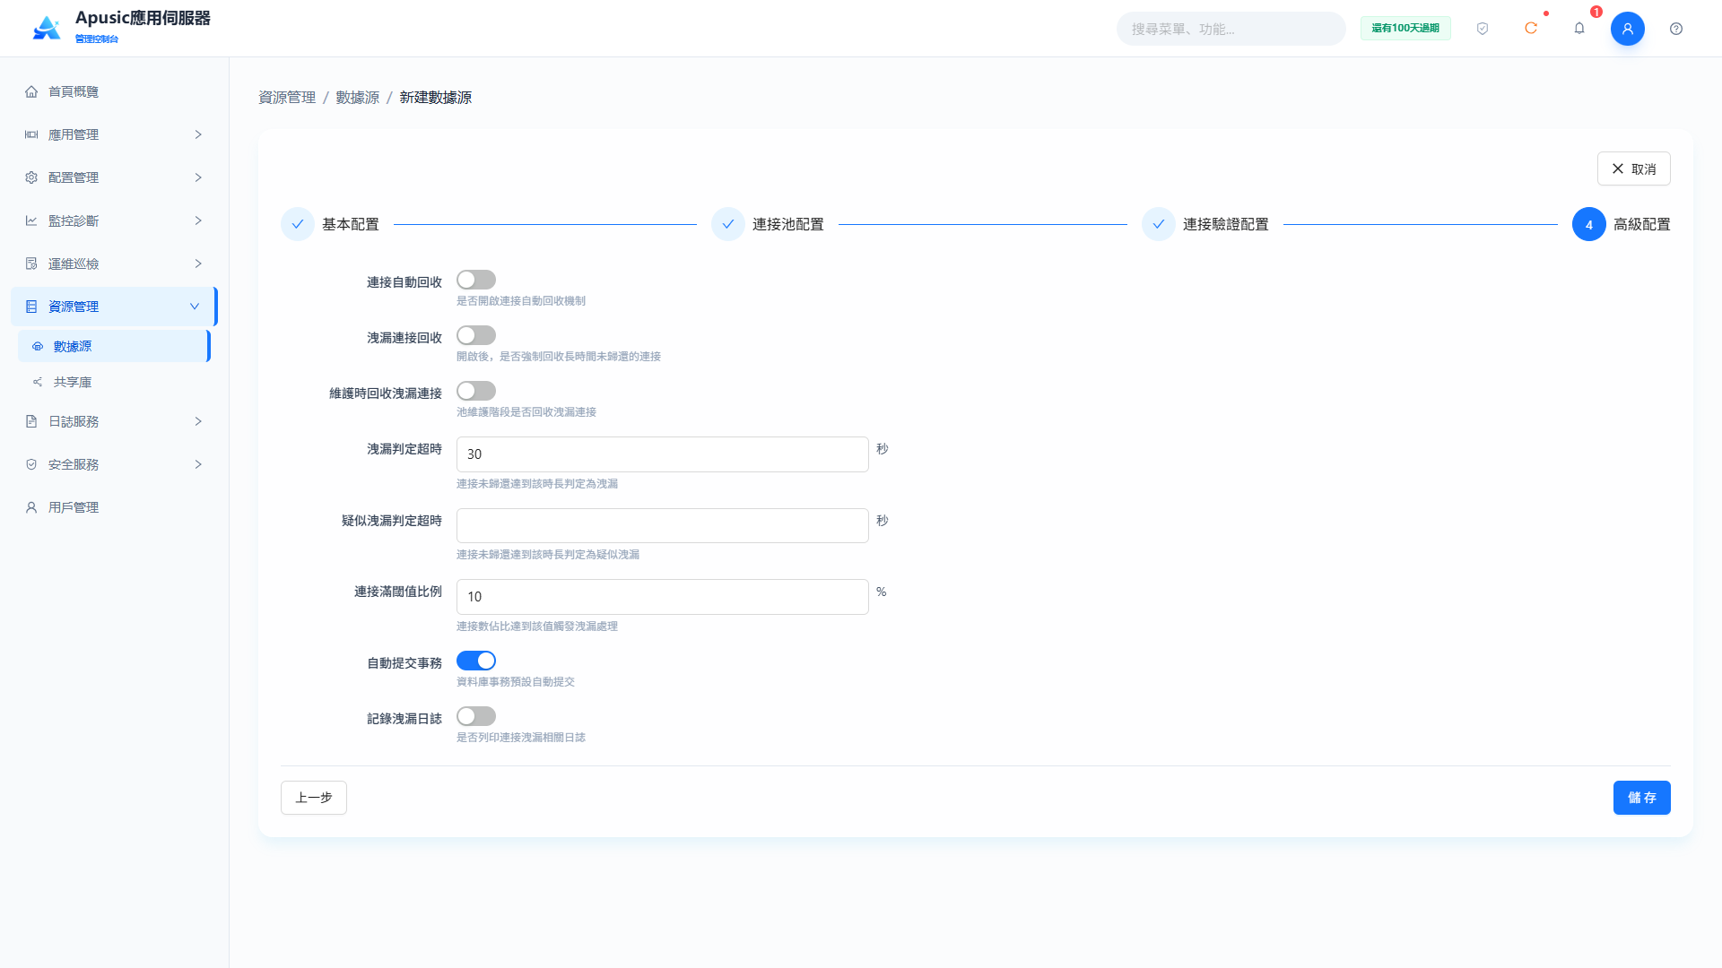Screen dimensions: 1722x968
Task: Enable the 連接自動回收 switch
Action: point(476,281)
